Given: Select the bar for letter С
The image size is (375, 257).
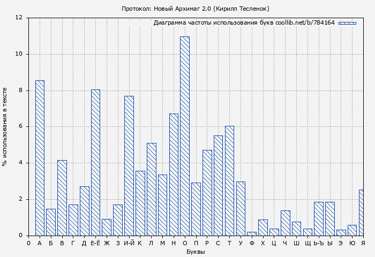Looking at the screenshot, I should point(218,185).
